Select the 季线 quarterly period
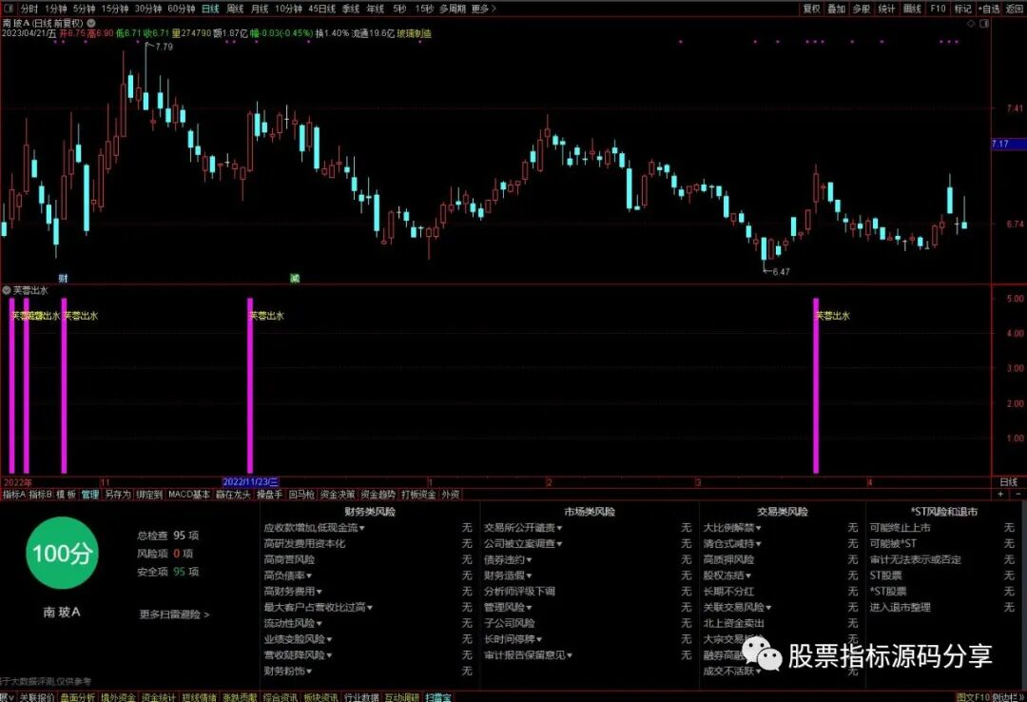The image size is (1027, 702). [351, 9]
